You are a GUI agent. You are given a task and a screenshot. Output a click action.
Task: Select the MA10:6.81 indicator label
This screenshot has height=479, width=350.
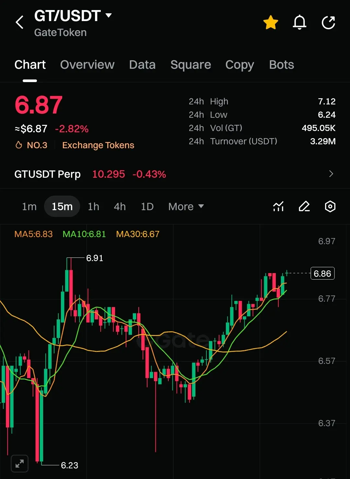coord(84,234)
